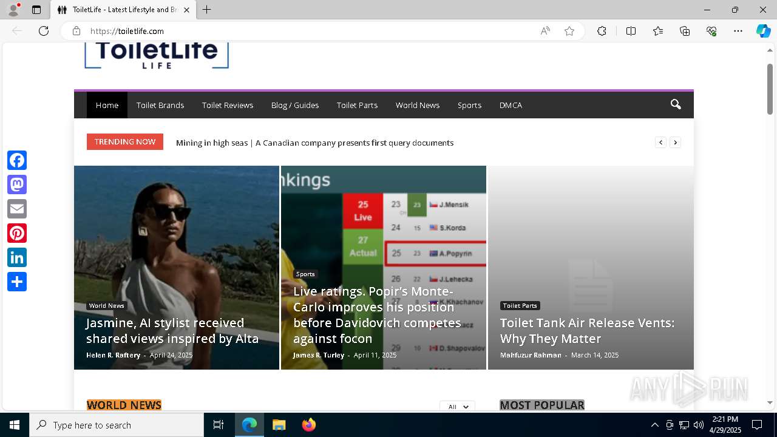This screenshot has height=437, width=777.
Task: View author Mahfuzur Rahman
Action: point(531,355)
